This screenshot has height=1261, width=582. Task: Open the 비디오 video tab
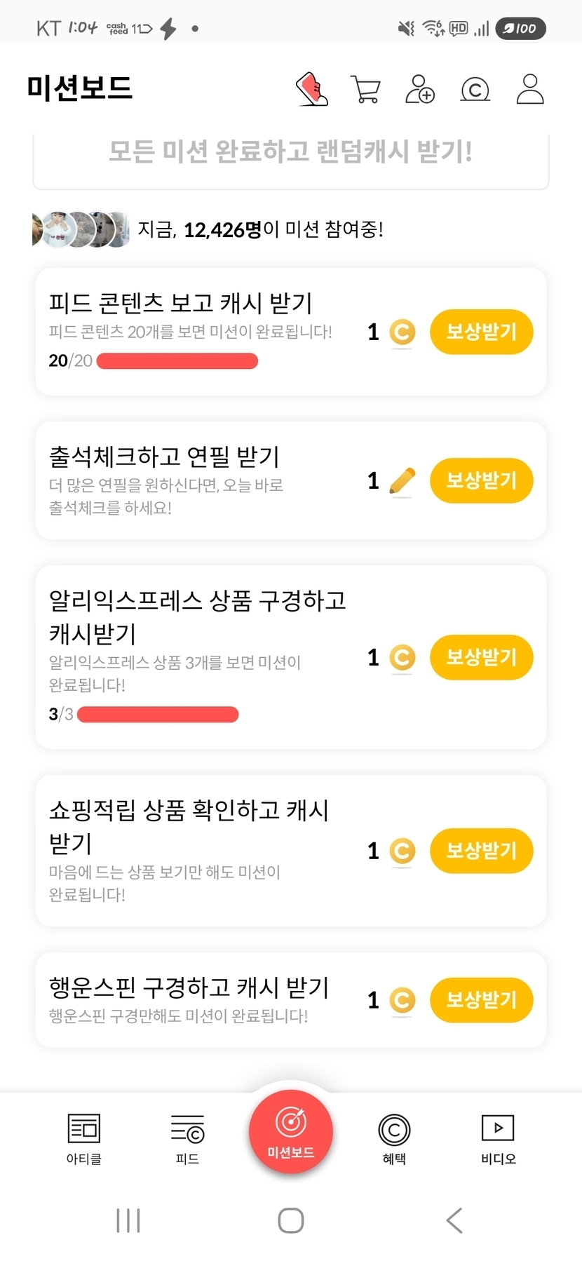tap(498, 1139)
